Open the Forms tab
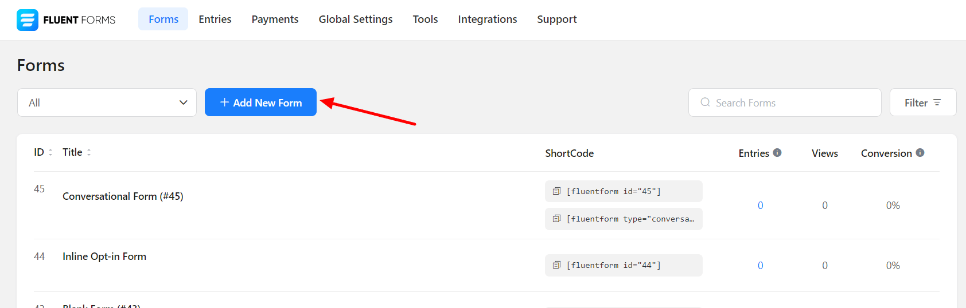Image resolution: width=966 pixels, height=308 pixels. pos(163,19)
